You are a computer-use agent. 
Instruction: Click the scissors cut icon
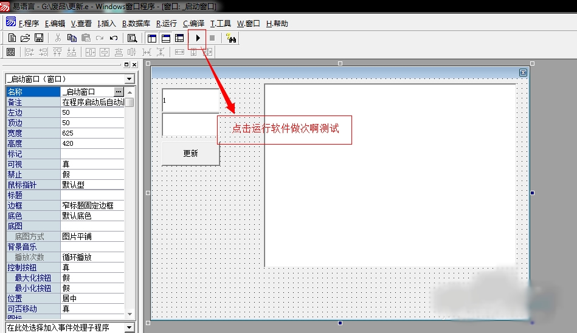[58, 38]
